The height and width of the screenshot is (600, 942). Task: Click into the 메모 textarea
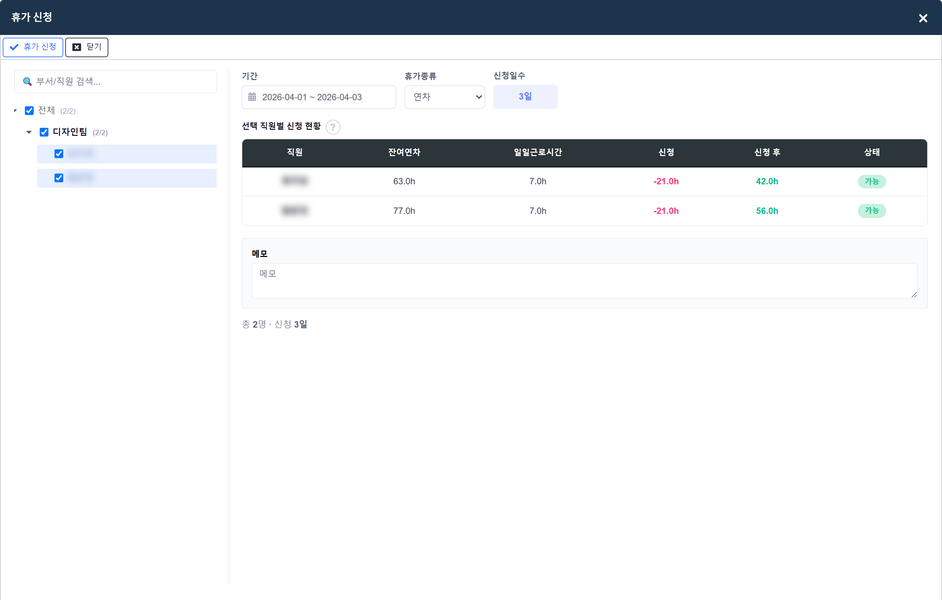[584, 280]
